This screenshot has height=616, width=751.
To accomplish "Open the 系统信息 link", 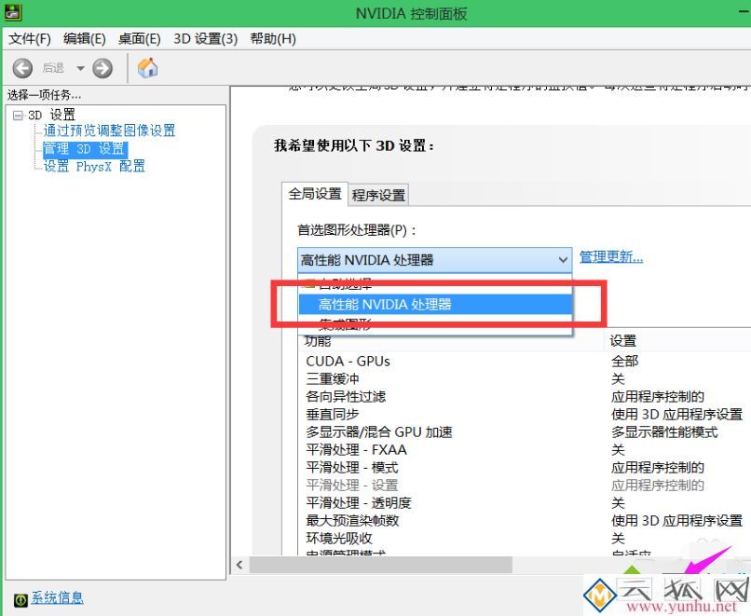I will 56,597.
